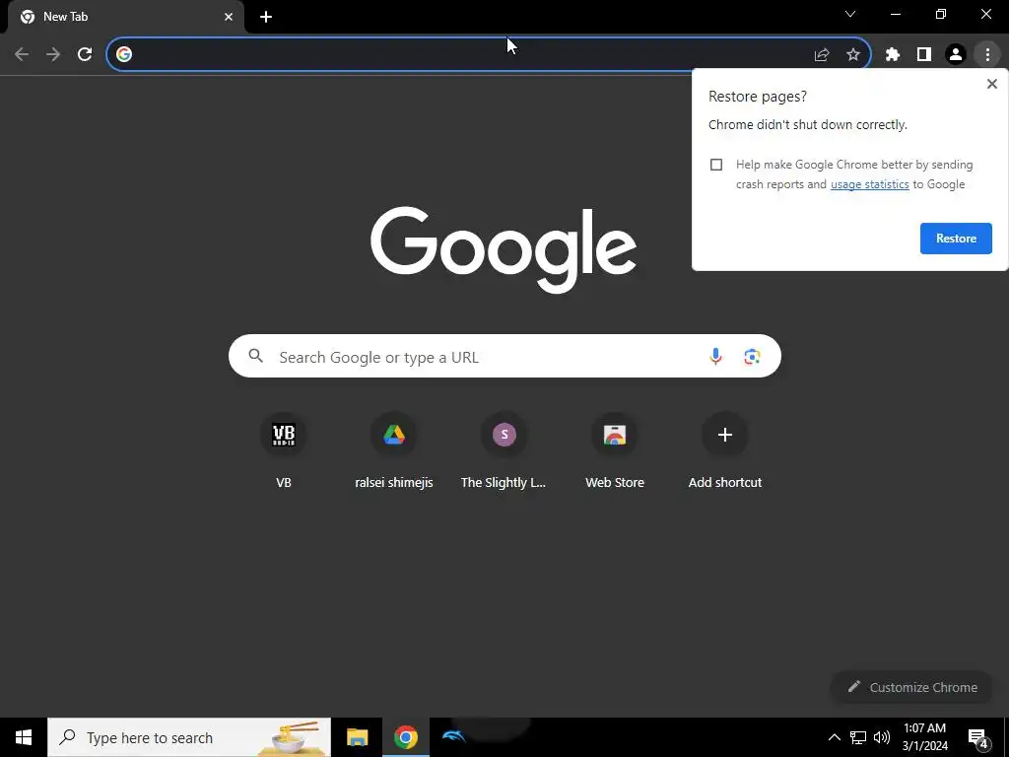
Task: Open the Dolphin app in taskbar
Action: [x=453, y=737]
